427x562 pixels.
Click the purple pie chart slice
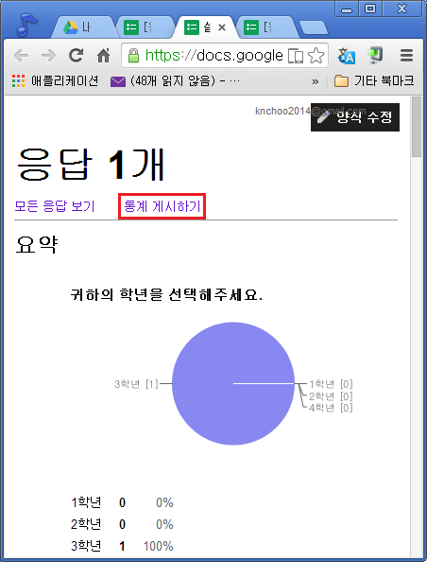(233, 383)
